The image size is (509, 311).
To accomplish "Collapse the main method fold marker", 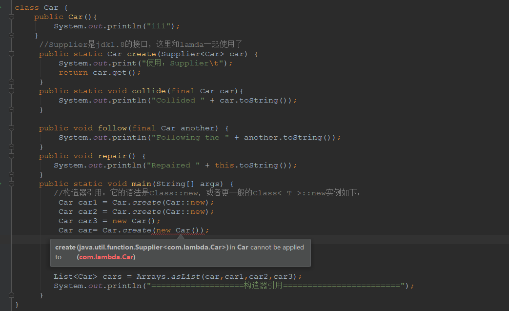I will point(11,184).
